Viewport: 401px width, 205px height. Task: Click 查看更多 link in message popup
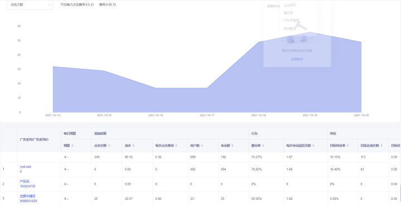click(297, 59)
